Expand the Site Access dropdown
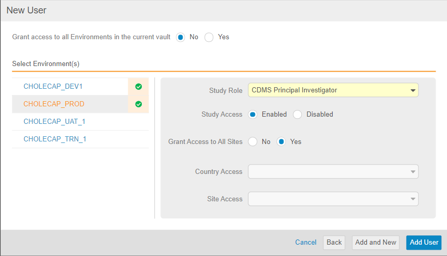This screenshot has height=256, width=447. (333, 199)
